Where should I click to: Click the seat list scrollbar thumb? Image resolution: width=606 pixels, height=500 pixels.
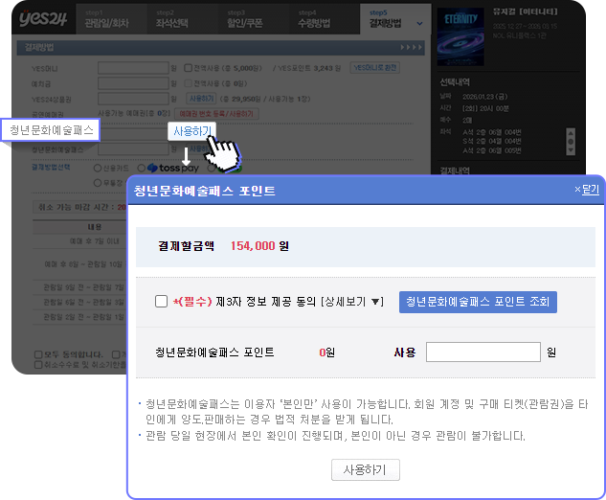tap(571, 142)
